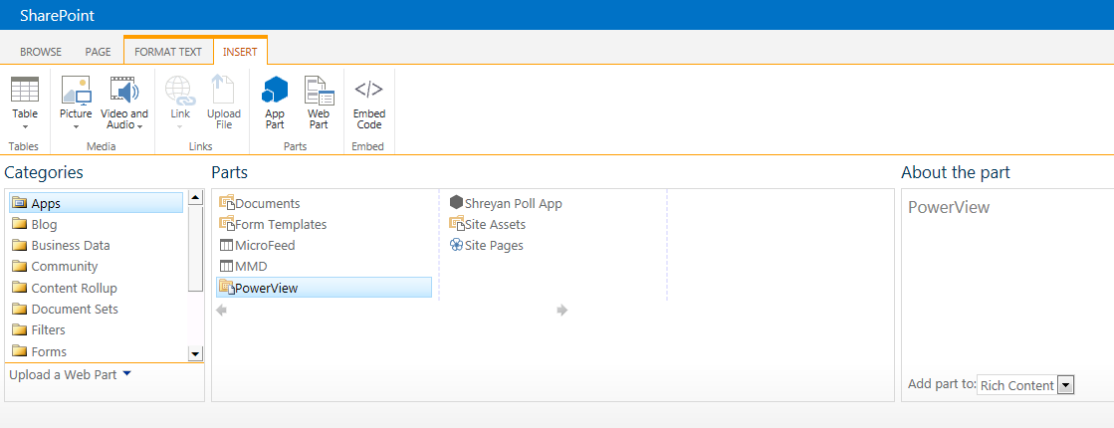This screenshot has width=1114, height=428.
Task: Click the Business Data folder icon
Action: 19,246
